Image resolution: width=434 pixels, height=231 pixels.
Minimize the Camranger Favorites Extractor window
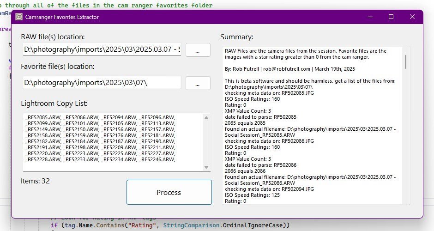coord(370,17)
